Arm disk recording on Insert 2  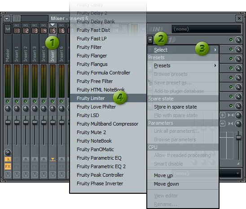[x=26, y=174]
